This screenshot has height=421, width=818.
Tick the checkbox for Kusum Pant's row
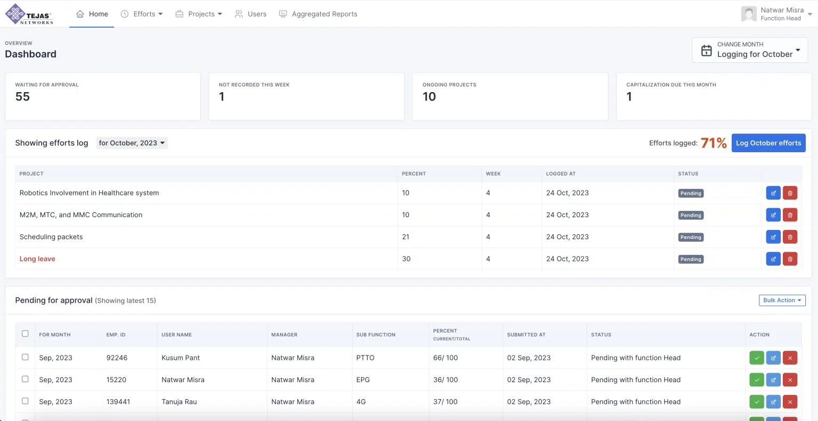pyautogui.click(x=25, y=357)
